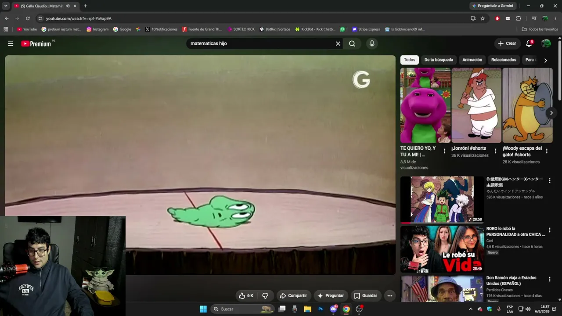
Task: Click the Preguntar button
Action: 331,296
